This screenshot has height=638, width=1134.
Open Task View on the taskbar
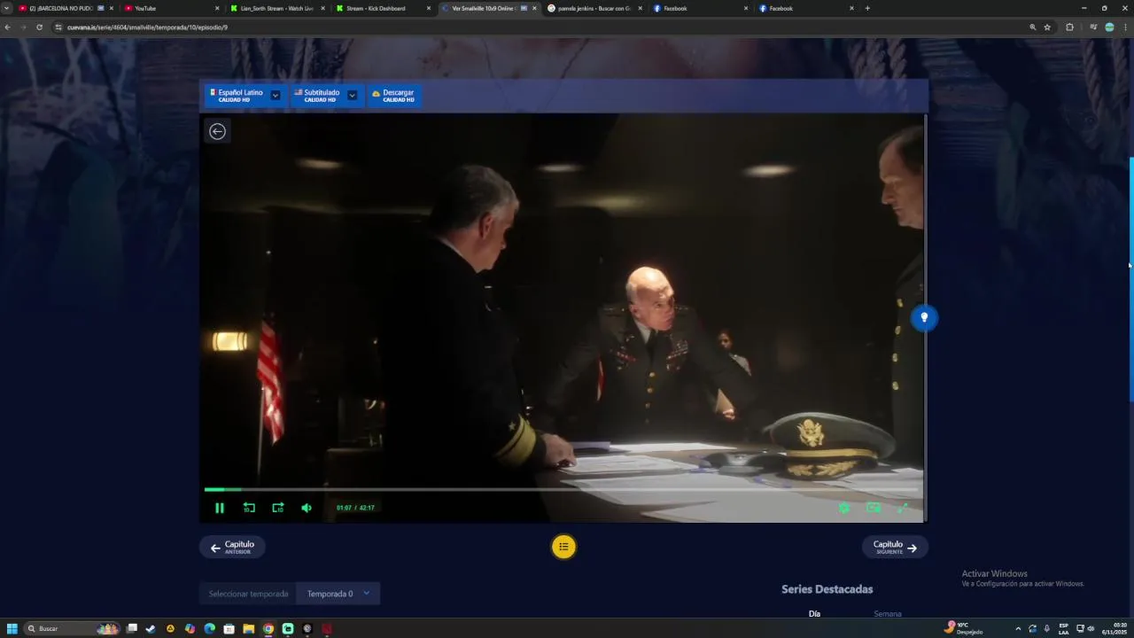132,629
